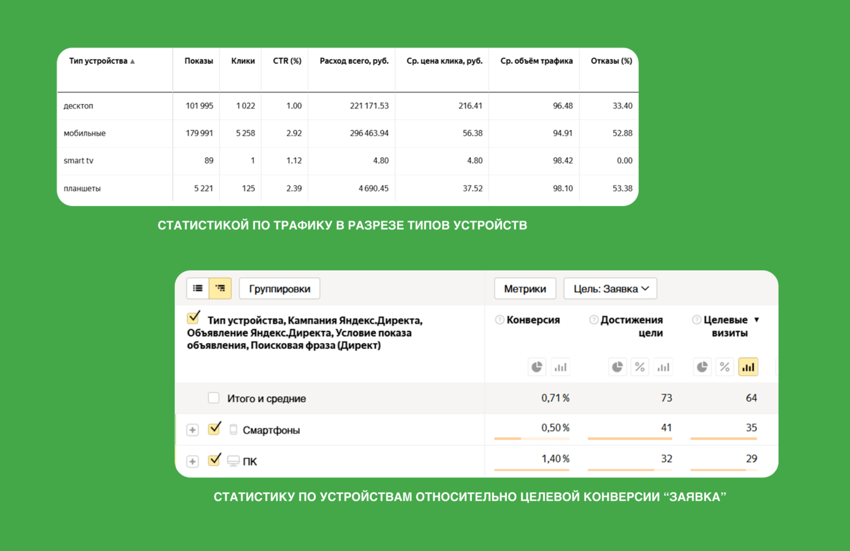Check the Итого и средние checkbox
Screen dimensions: 850x551
(x=214, y=398)
